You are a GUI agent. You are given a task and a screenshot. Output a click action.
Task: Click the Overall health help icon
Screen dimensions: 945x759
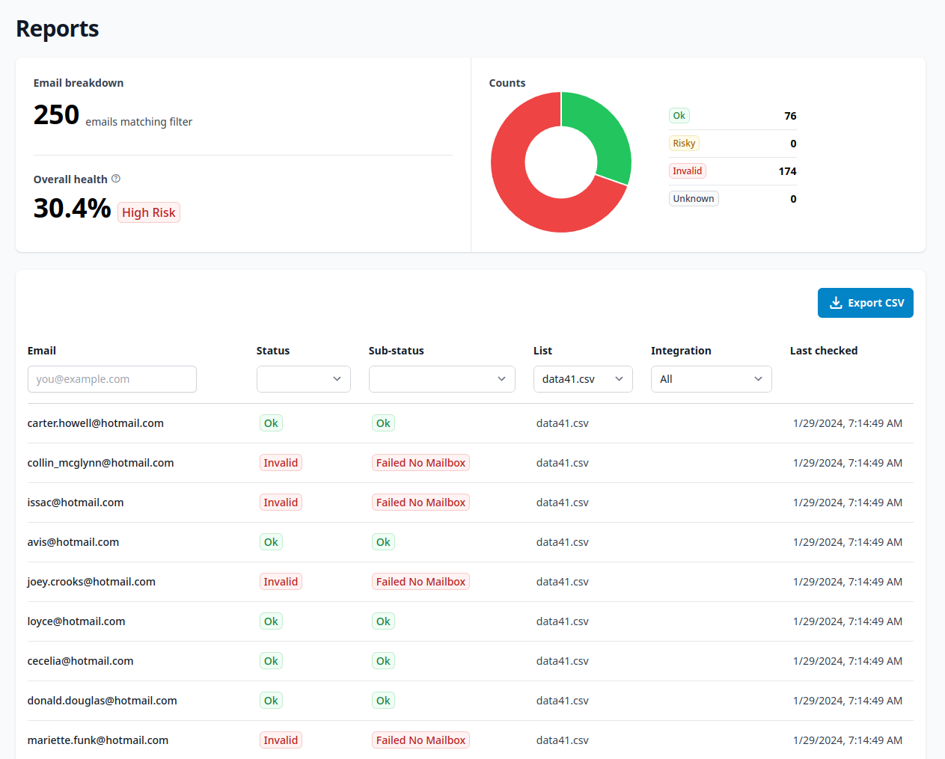pyautogui.click(x=116, y=179)
